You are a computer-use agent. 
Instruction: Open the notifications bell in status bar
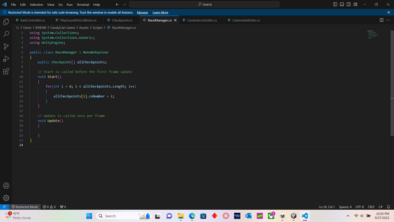[388, 207]
